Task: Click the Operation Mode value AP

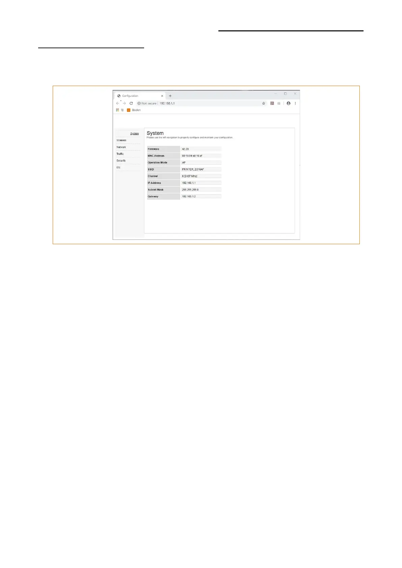Action: click(x=201, y=162)
